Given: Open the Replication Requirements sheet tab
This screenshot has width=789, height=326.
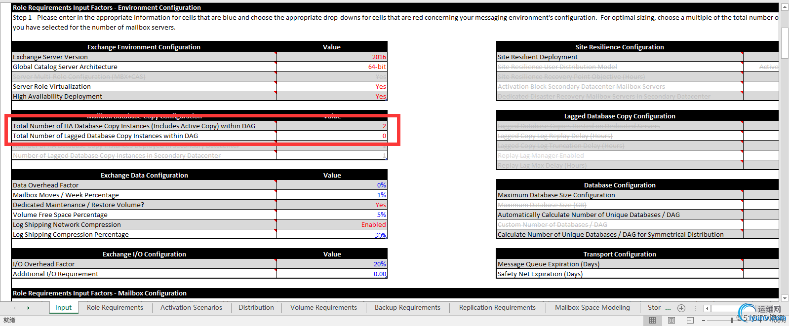Looking at the screenshot, I should (x=497, y=308).
